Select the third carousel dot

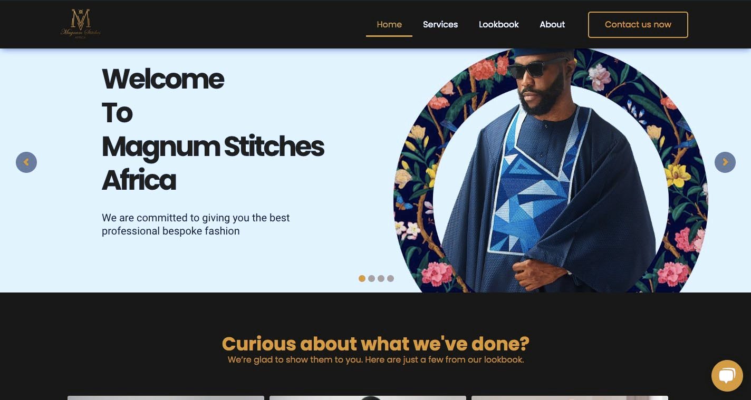(x=381, y=279)
